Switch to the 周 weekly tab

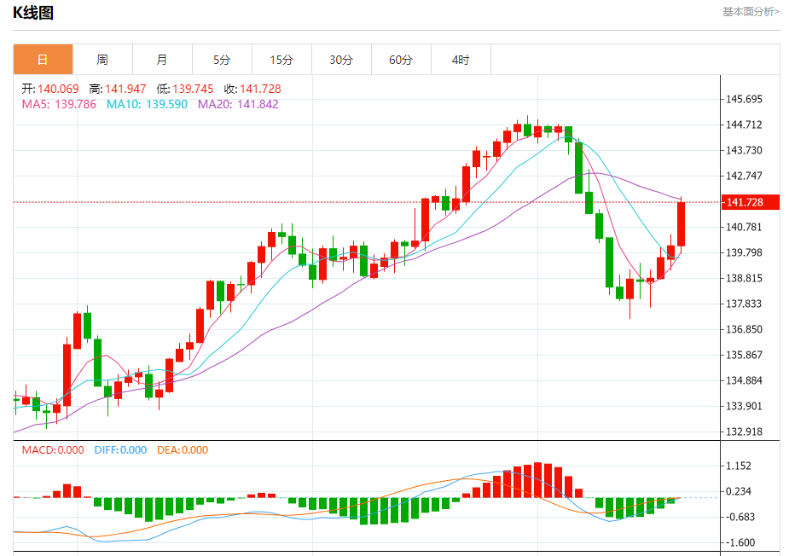pyautogui.click(x=102, y=60)
